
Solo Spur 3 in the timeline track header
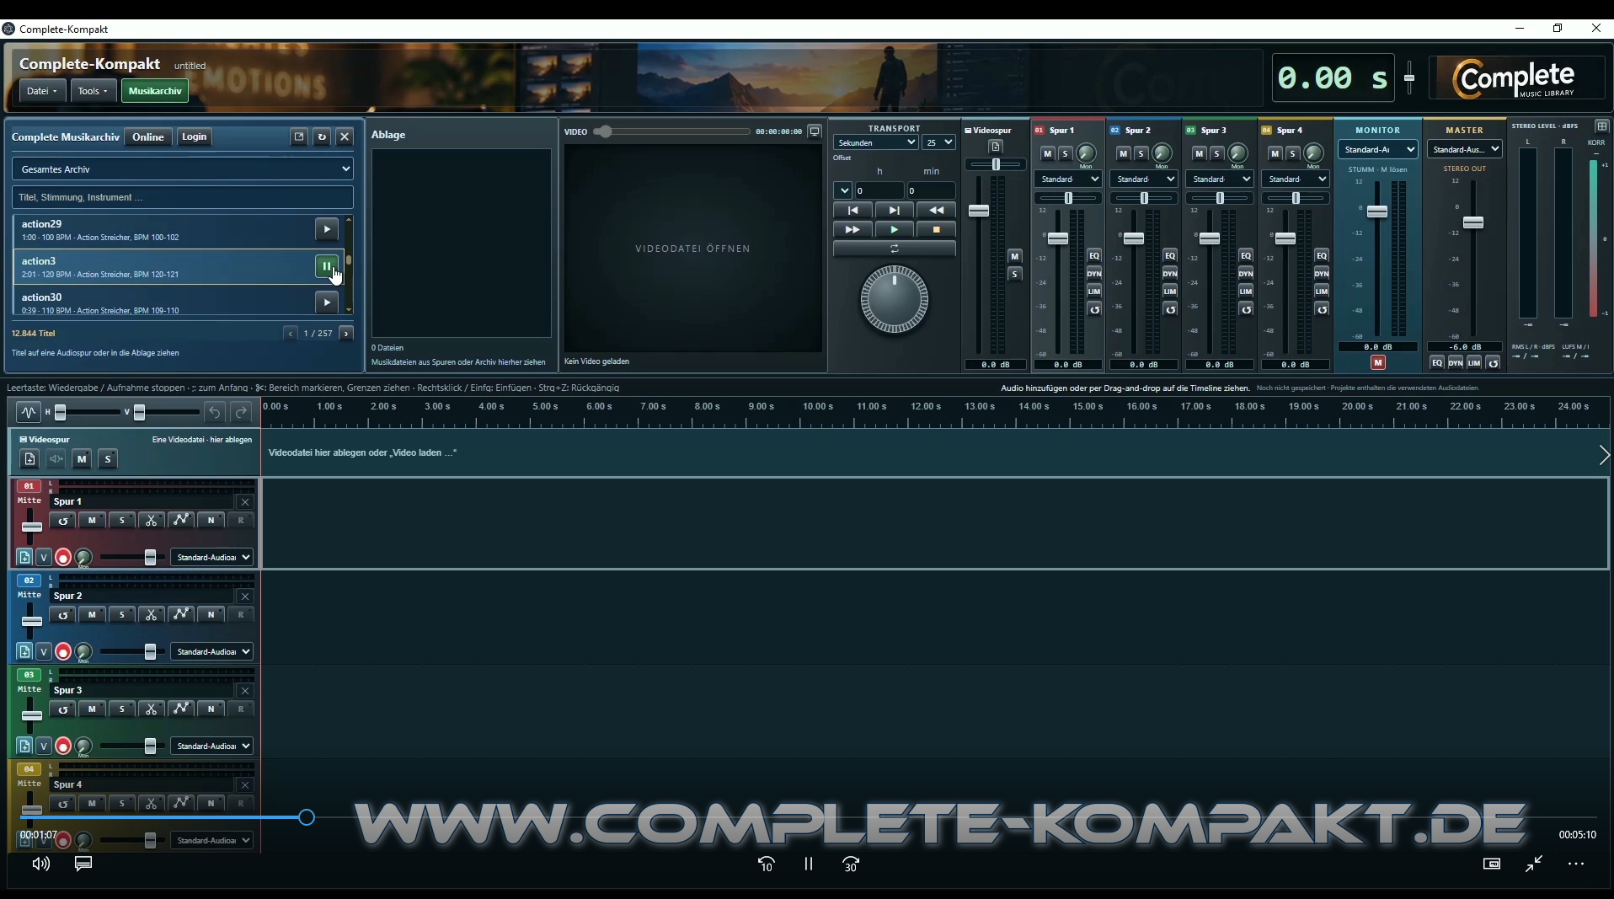[x=122, y=709]
